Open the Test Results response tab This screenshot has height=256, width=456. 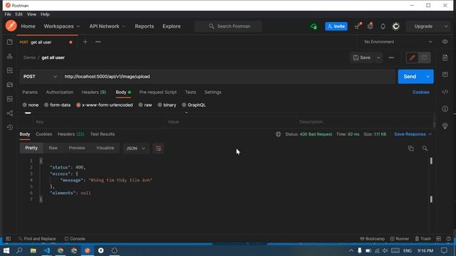(x=103, y=134)
